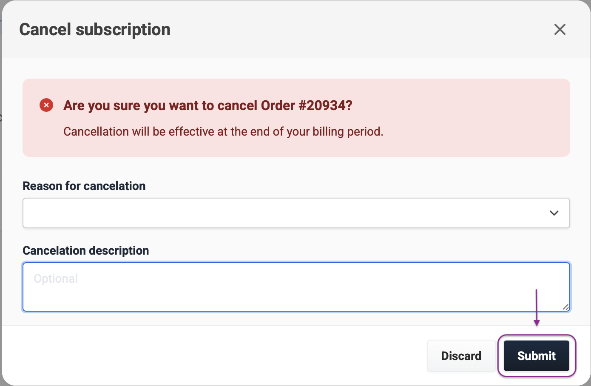The width and height of the screenshot is (591, 386).
Task: Click the Reason for cancelation label
Action: (84, 186)
